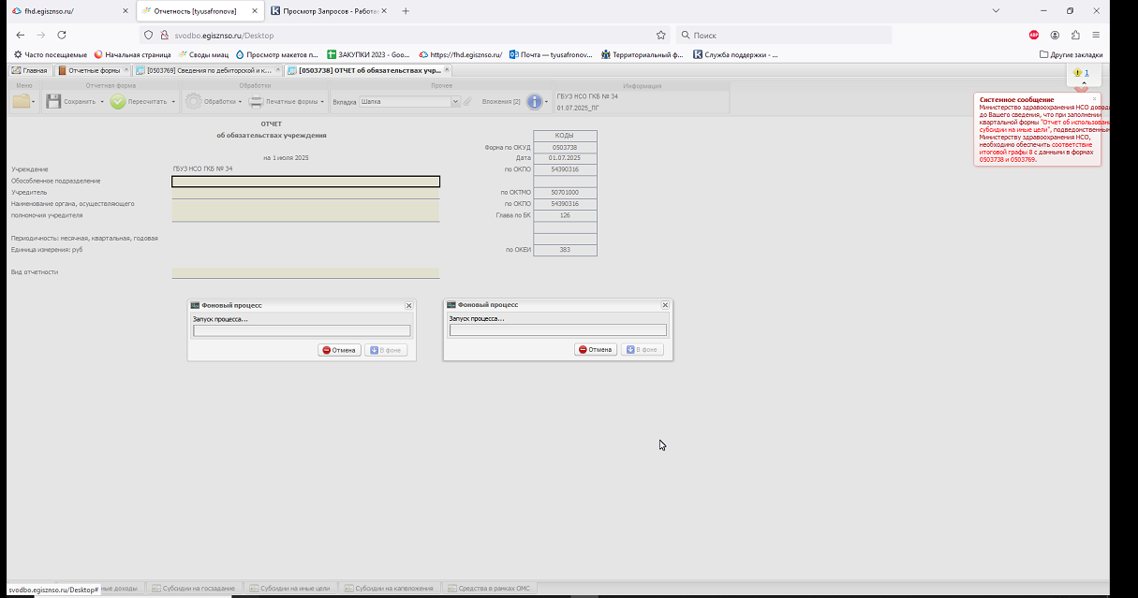Expand the Печатные формы dropdown arrow

(322, 102)
